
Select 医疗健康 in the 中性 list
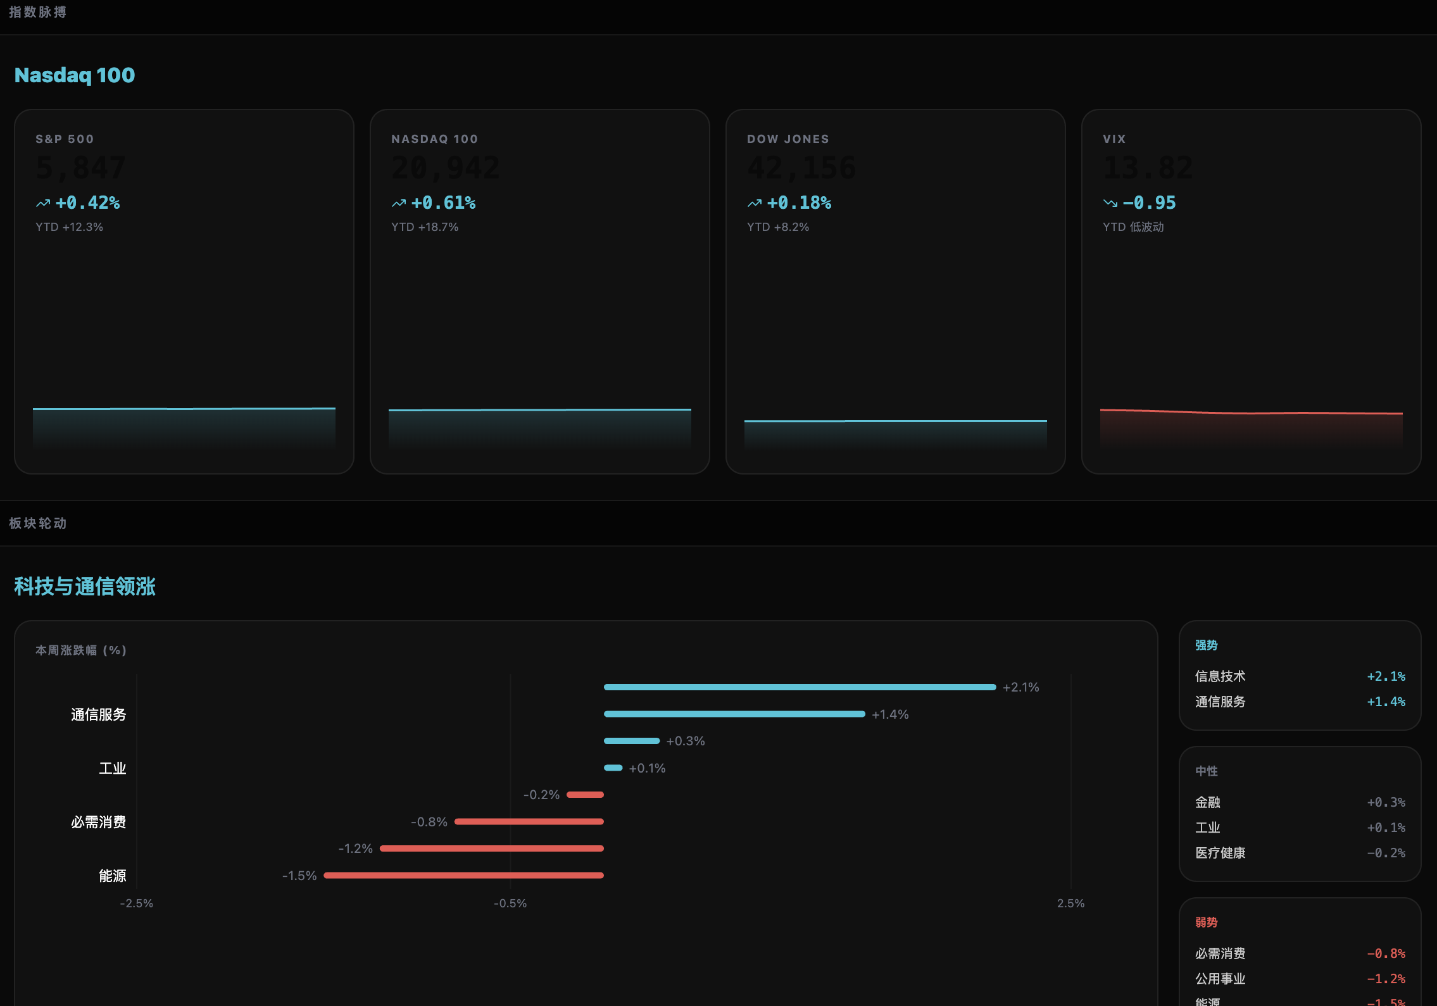point(1221,853)
